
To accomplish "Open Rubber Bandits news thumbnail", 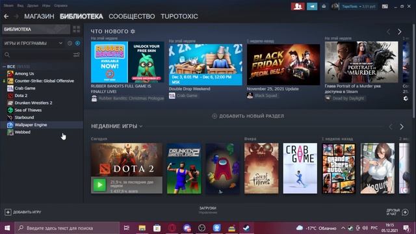I will (x=127, y=62).
